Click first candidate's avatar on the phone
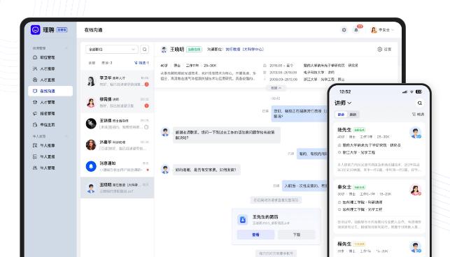The image size is (450, 257). [x=415, y=133]
